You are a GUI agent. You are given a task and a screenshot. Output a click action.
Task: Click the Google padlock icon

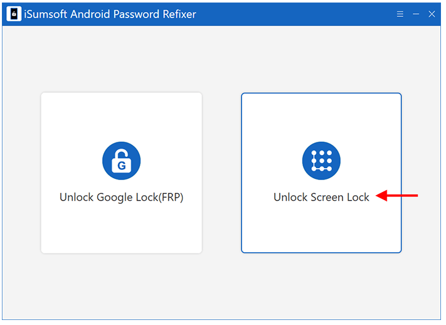[x=122, y=161]
